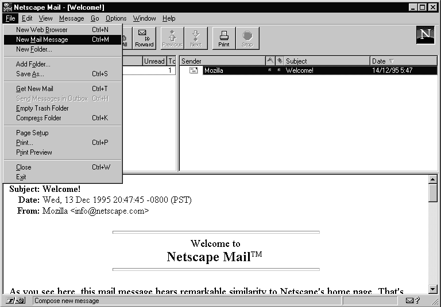Click the Forward toolbar button
This screenshot has width=441, height=307.
tap(144, 38)
